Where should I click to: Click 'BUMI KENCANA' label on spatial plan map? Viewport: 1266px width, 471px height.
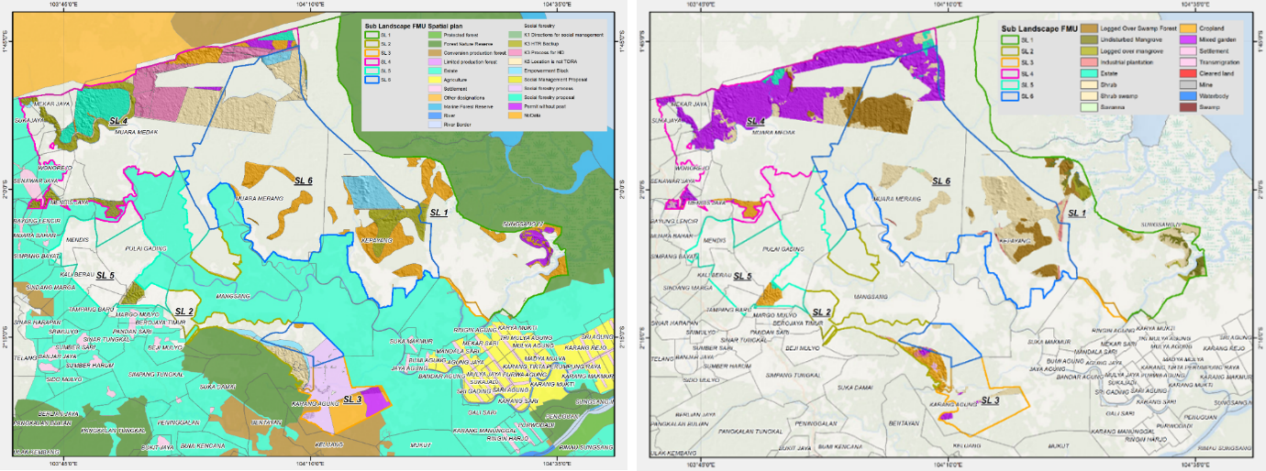[x=203, y=444]
